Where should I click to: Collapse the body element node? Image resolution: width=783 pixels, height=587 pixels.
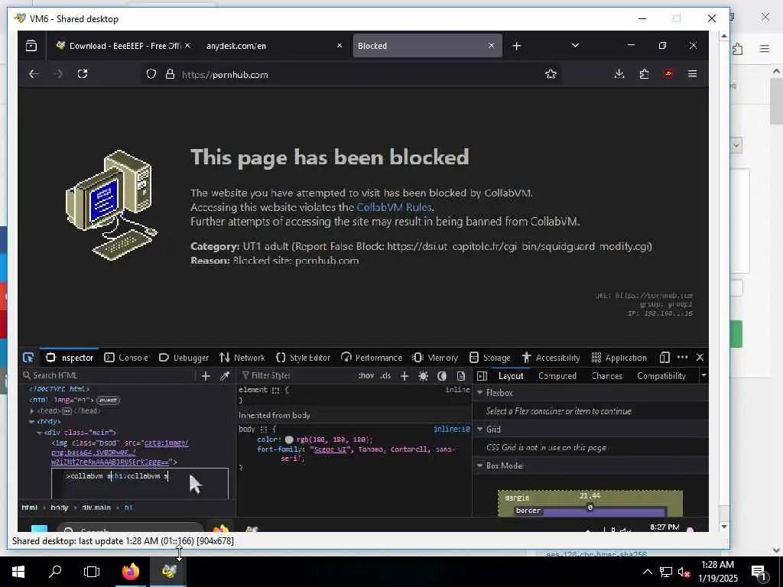(32, 422)
